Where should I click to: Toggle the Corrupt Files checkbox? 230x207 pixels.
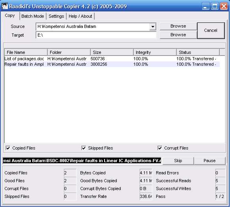point(160,148)
